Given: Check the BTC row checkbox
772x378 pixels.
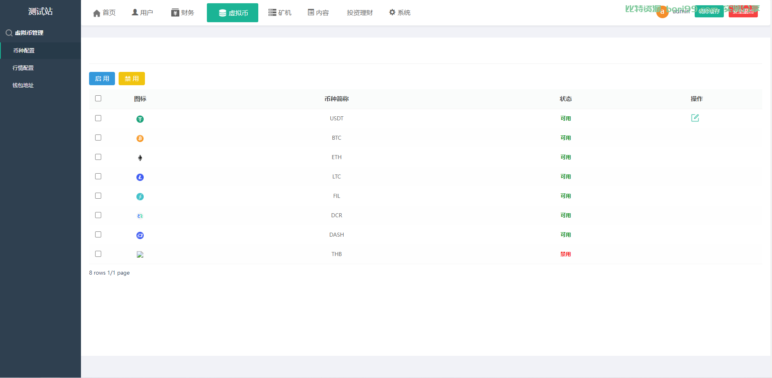Looking at the screenshot, I should pyautogui.click(x=98, y=137).
